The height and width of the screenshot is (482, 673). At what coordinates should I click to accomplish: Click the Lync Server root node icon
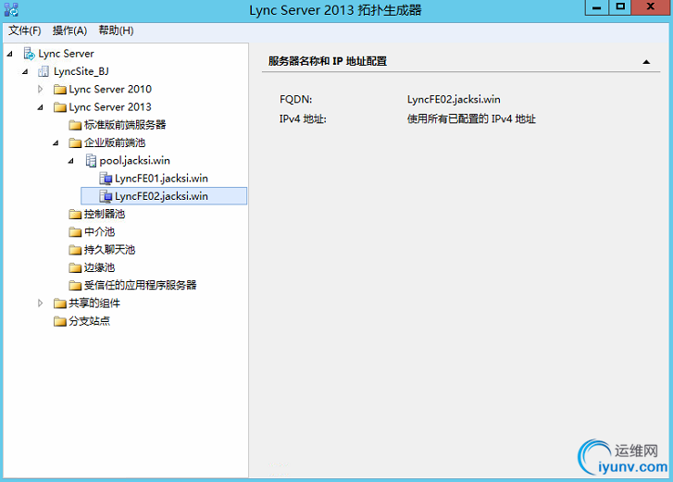[30, 54]
